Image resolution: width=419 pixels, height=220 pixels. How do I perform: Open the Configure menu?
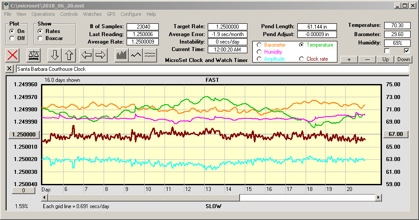coord(131,14)
